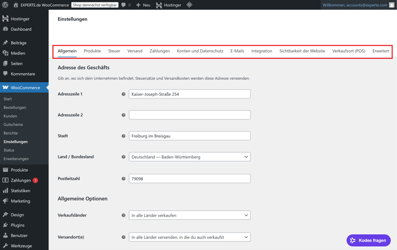
Task: Click the diamond icon in top admin bar
Action: click(189, 5)
